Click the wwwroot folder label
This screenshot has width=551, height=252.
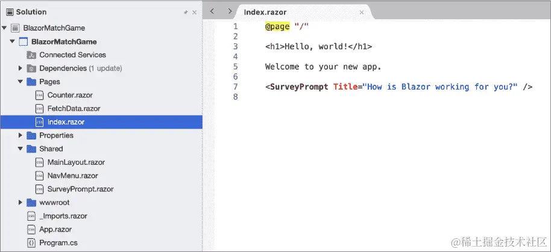point(54,203)
